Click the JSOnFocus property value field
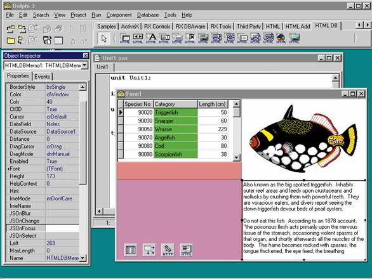The width and height of the screenshot is (372, 279). (62, 228)
